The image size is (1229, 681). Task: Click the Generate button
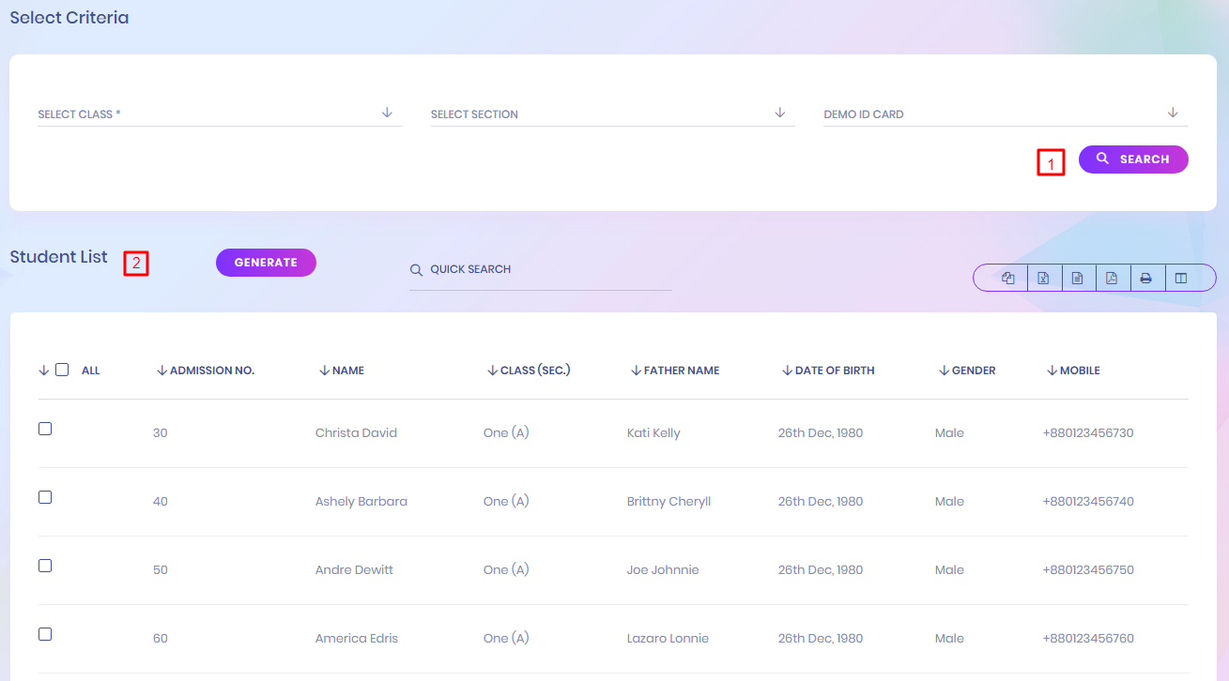coord(266,263)
